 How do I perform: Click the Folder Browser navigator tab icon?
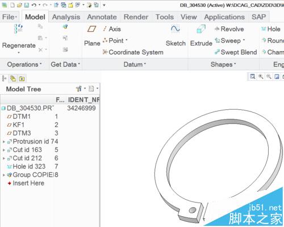pos(13,79)
